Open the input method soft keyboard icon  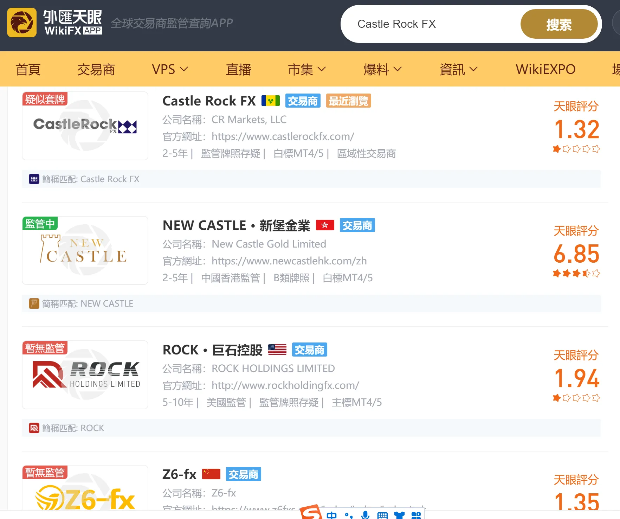pyautogui.click(x=382, y=515)
